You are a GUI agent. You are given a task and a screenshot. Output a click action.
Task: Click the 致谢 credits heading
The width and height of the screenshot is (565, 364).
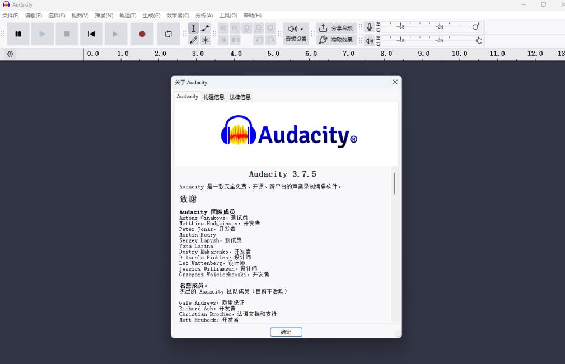coord(188,199)
